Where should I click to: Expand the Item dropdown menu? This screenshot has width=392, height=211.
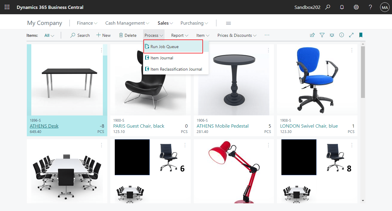[x=202, y=35]
